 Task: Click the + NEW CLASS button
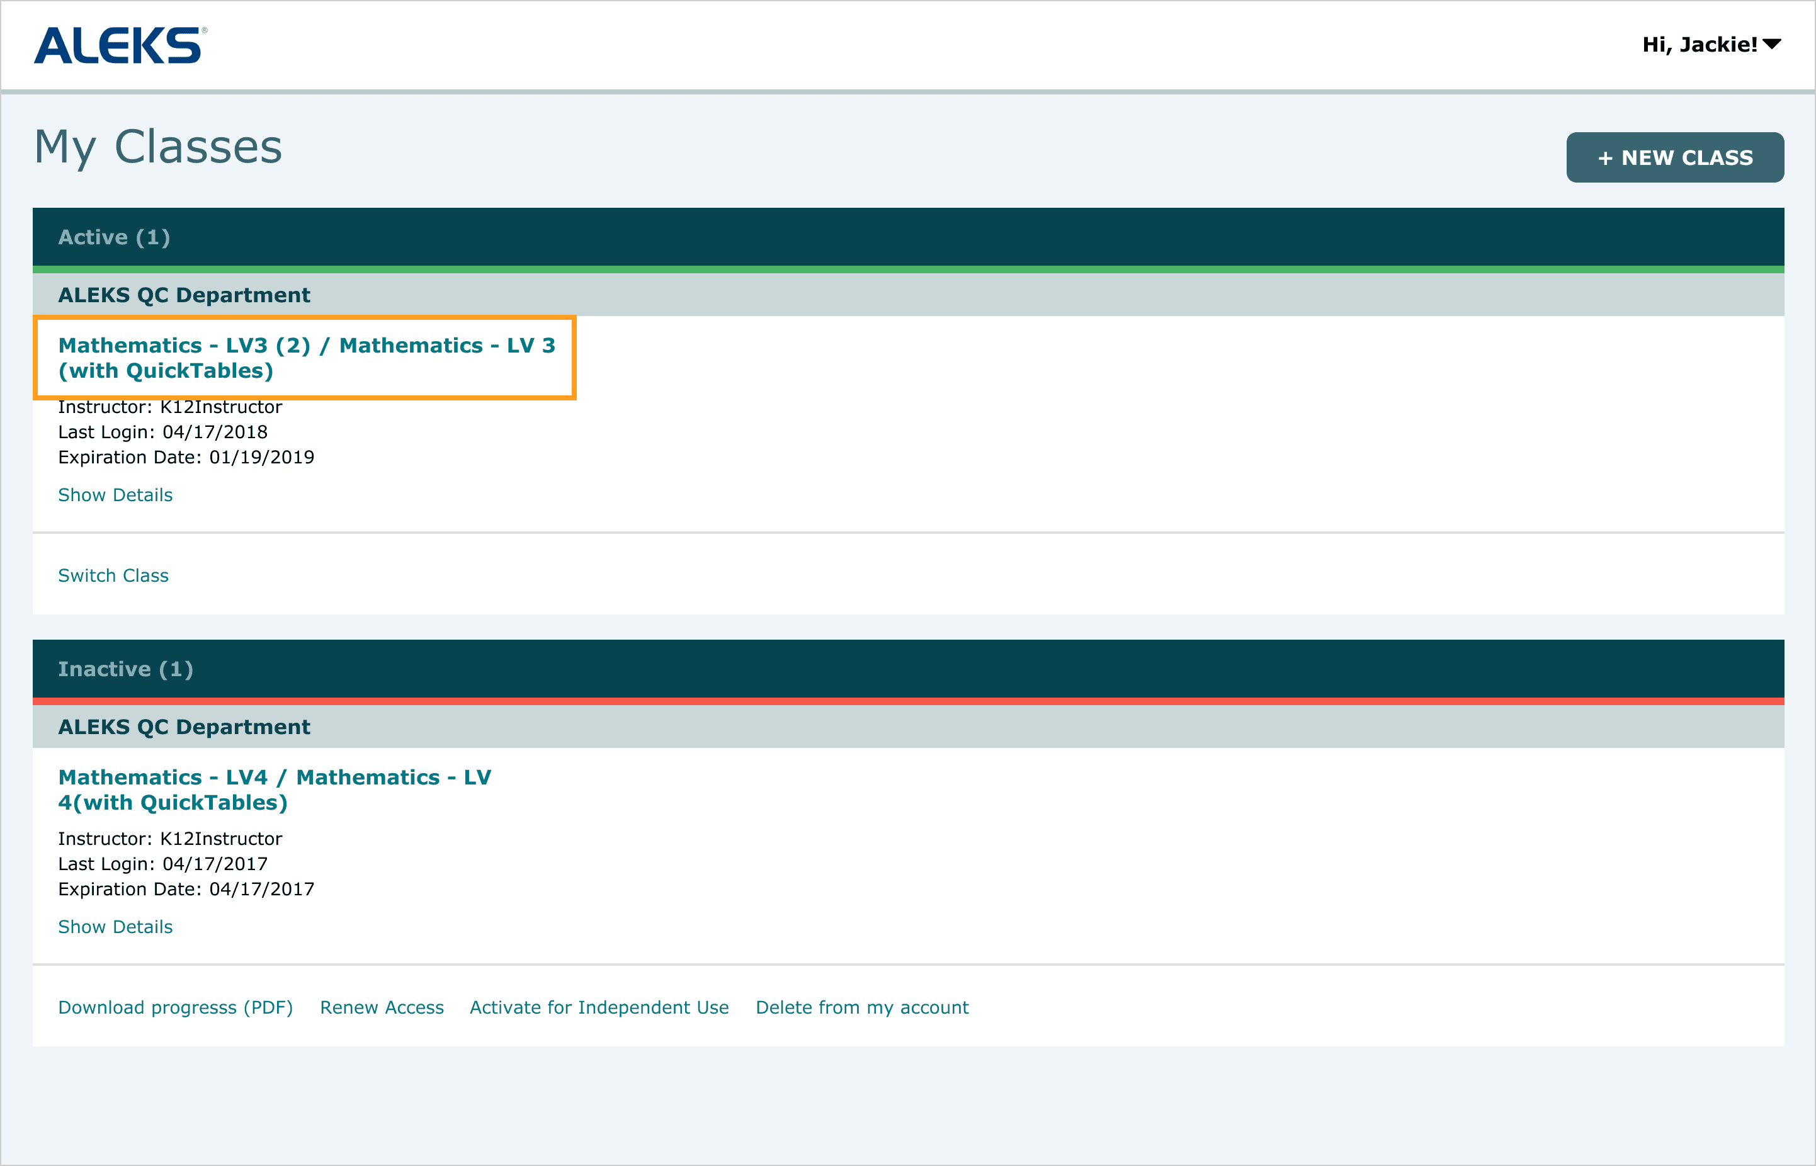coord(1674,157)
